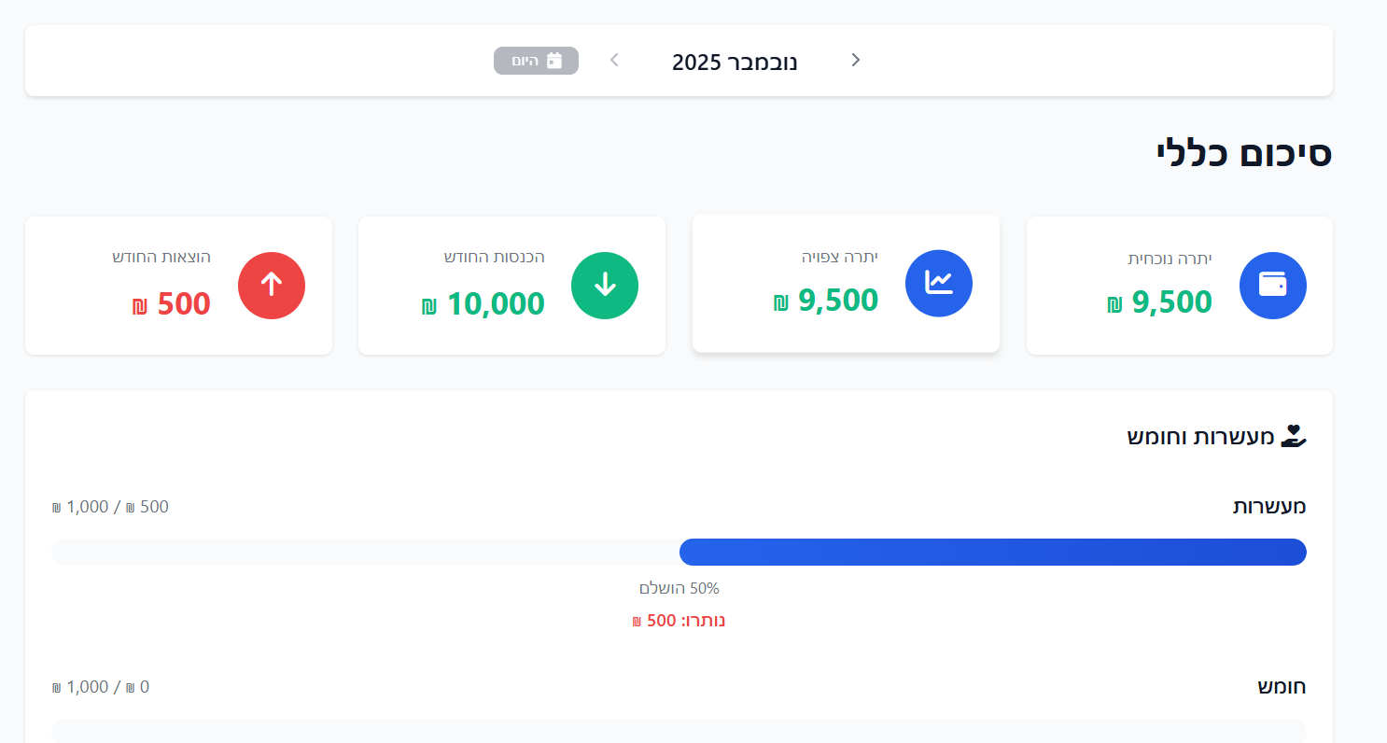Image resolution: width=1387 pixels, height=743 pixels.
Task: Open the יתרה נוכחית balance card
Action: [1179, 286]
